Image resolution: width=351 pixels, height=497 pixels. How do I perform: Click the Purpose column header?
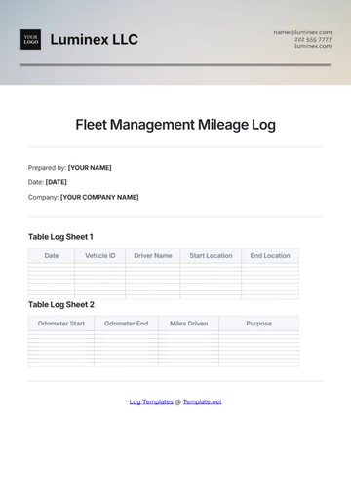pos(259,324)
